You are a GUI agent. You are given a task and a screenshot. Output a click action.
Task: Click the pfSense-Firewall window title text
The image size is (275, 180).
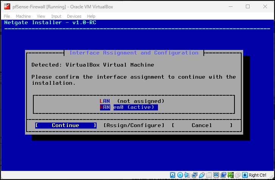tap(63, 7)
